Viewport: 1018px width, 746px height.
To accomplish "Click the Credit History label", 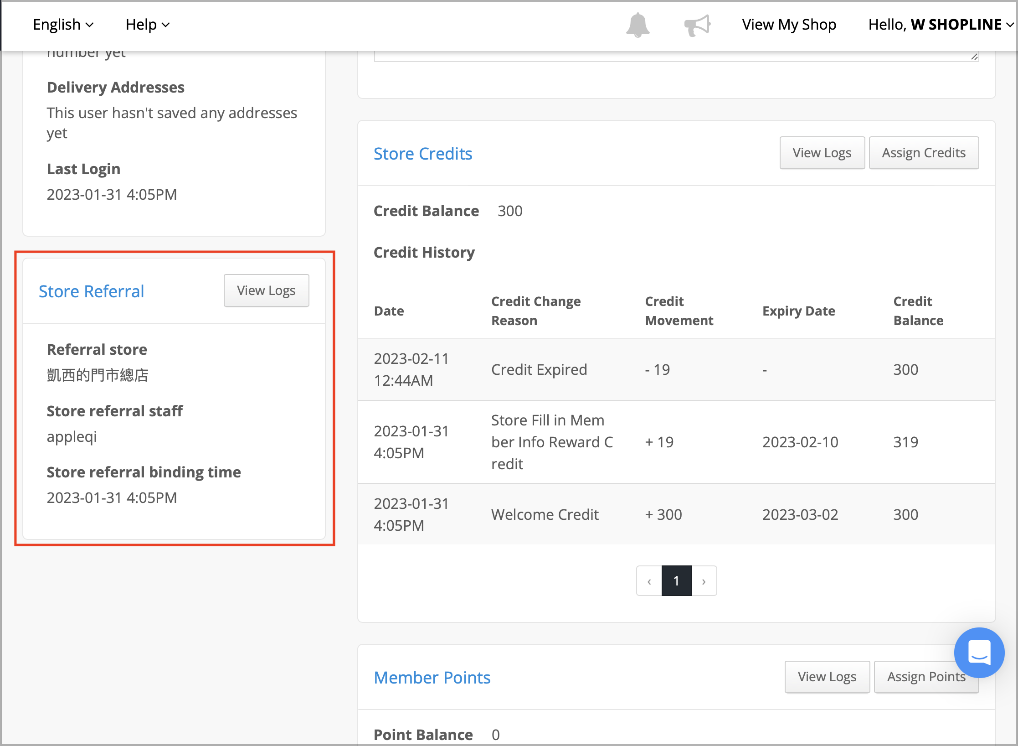I will [424, 253].
